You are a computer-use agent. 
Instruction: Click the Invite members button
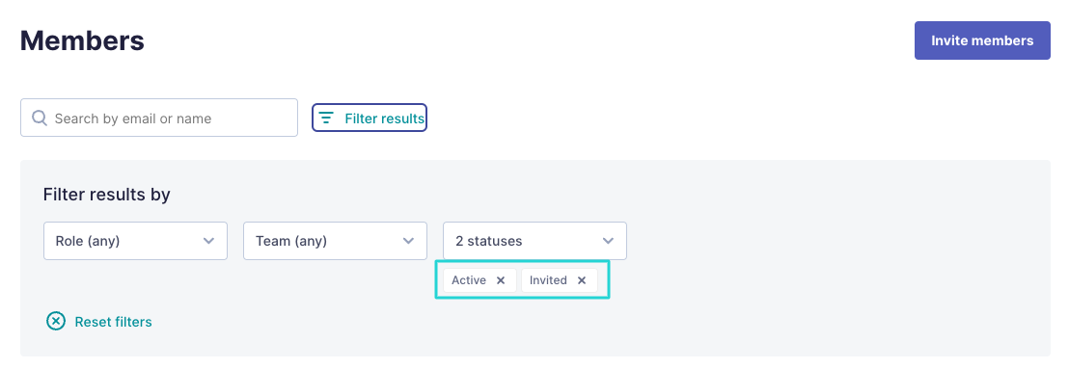point(982,40)
